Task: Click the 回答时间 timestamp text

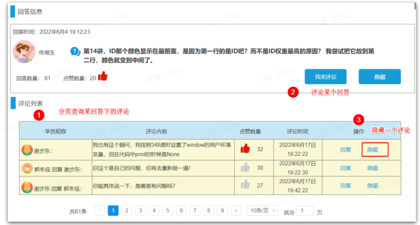Action: [x=51, y=32]
